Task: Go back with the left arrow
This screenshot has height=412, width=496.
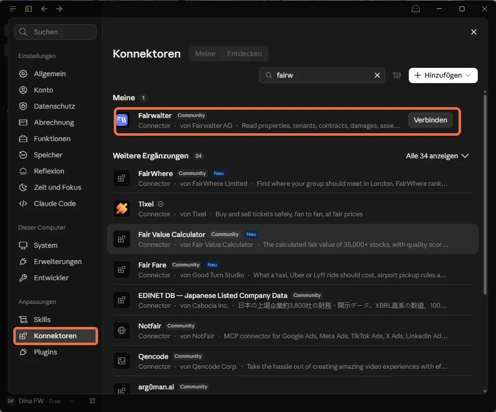Action: [44, 9]
